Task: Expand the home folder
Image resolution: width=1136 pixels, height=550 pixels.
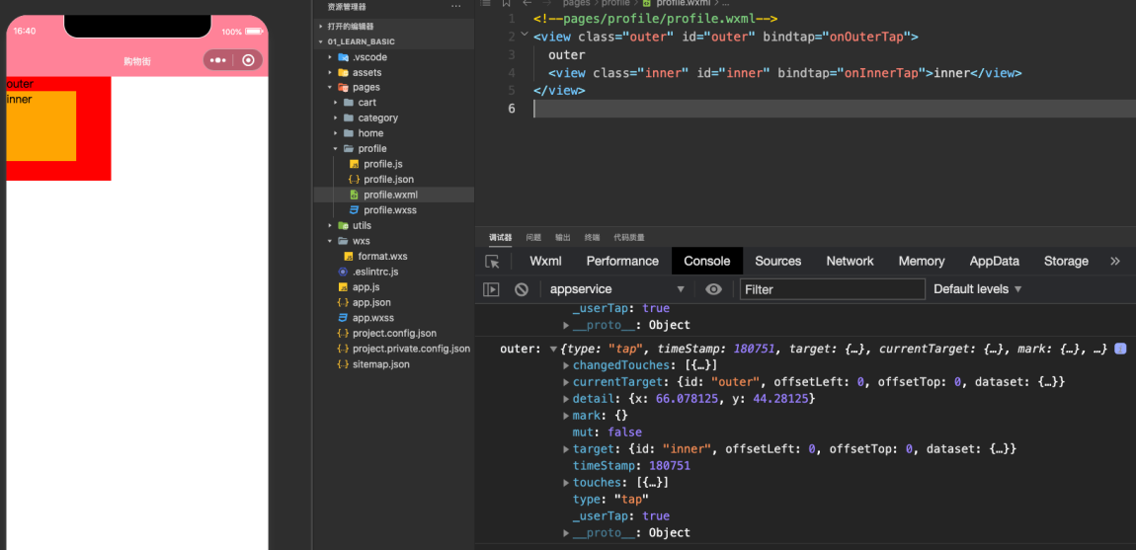Action: [x=336, y=133]
